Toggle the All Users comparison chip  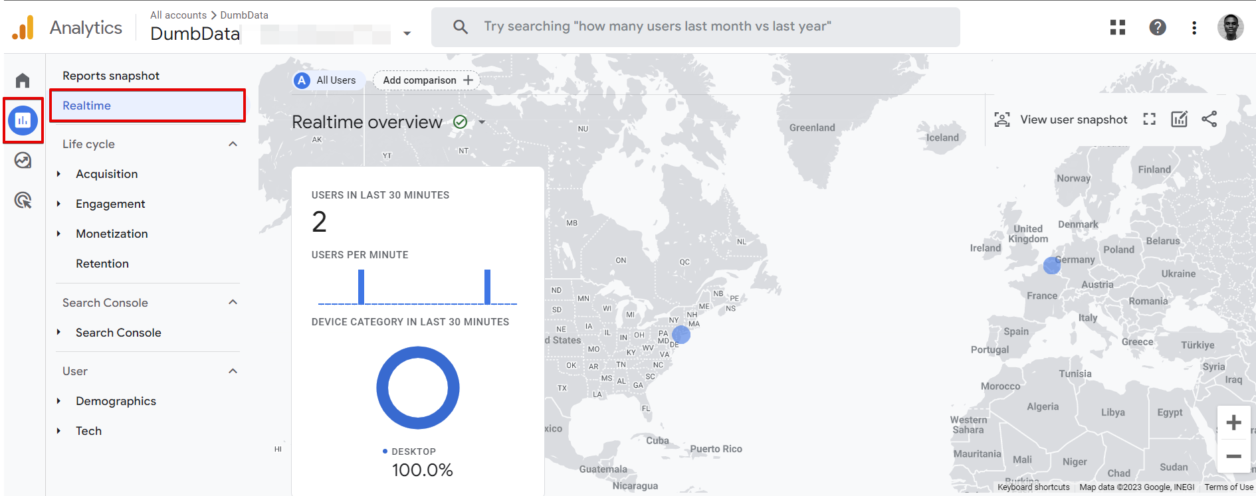[x=327, y=80]
